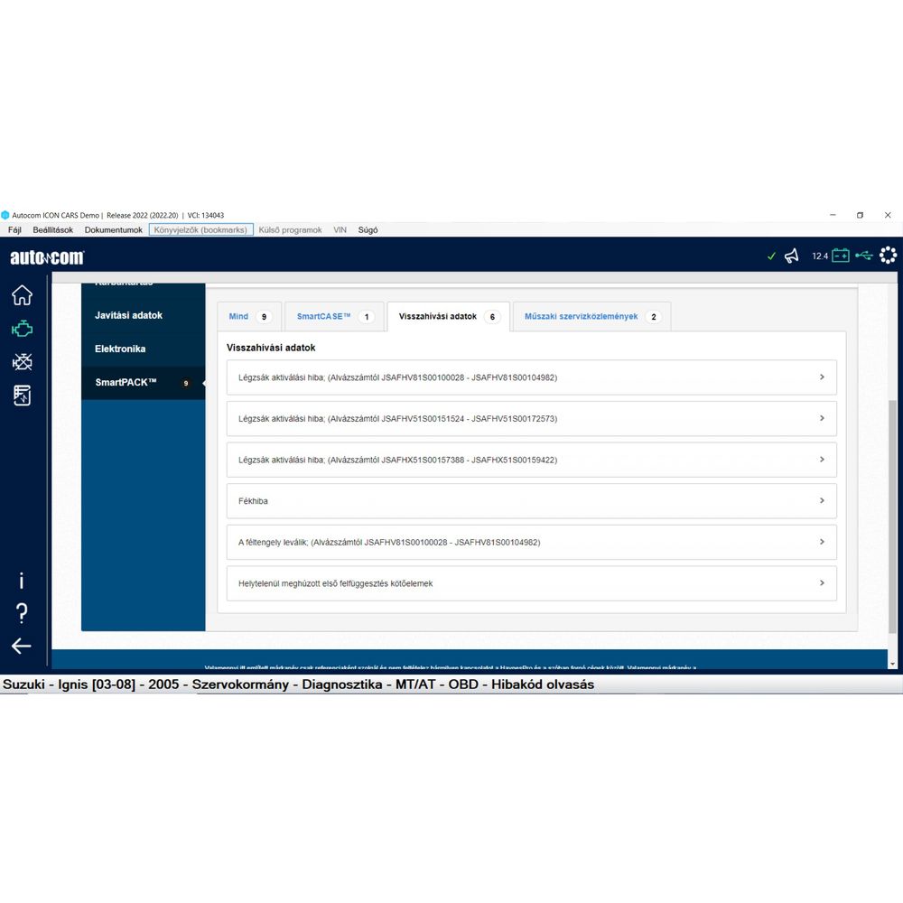Click the megaphone notifications icon

coord(792,256)
